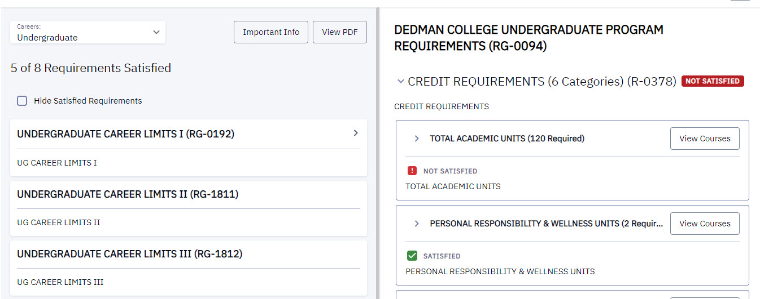Collapse the Credit Requirements section
Image resolution: width=760 pixels, height=299 pixels.
point(401,81)
